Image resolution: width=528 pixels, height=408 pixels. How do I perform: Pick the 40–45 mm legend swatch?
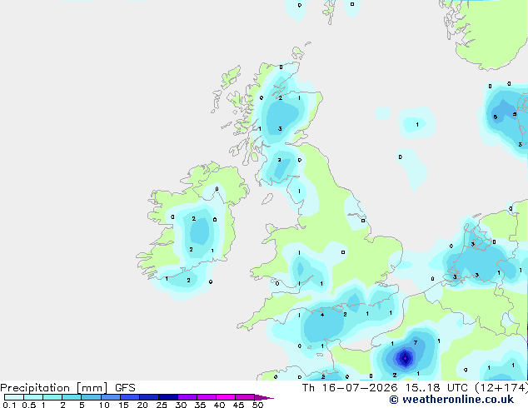tap(226, 397)
